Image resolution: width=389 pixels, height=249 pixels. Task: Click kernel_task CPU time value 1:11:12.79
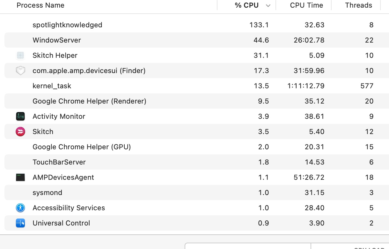(306, 86)
